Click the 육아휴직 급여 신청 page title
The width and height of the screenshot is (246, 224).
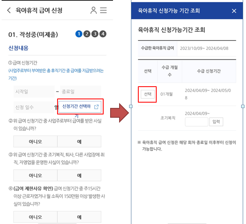39,10
